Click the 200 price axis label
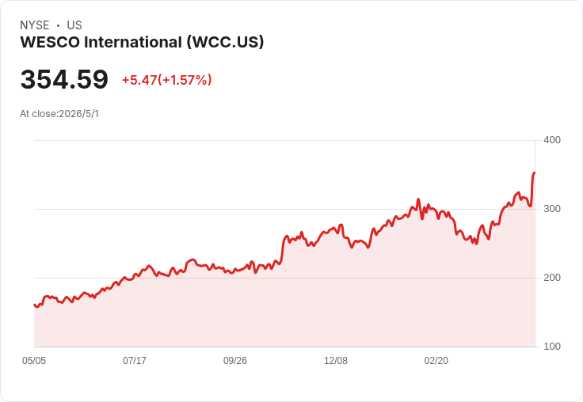The image size is (583, 402). tap(552, 278)
